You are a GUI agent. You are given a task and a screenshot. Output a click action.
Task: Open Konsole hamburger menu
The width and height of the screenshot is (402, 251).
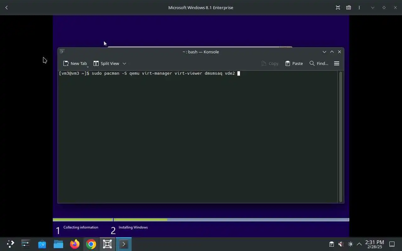click(x=337, y=63)
